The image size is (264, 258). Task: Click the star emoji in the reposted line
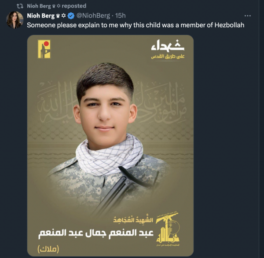[59, 6]
